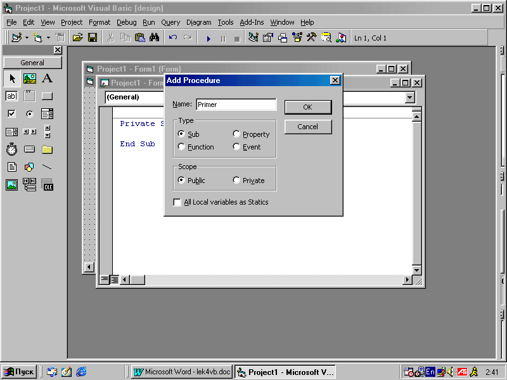Open the Project Explorer toolbar icon

(253, 38)
